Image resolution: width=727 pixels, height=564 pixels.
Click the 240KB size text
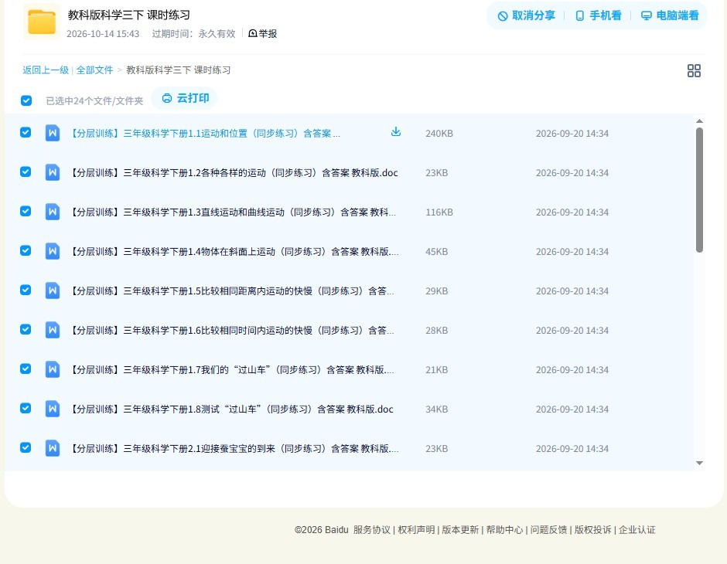(439, 134)
